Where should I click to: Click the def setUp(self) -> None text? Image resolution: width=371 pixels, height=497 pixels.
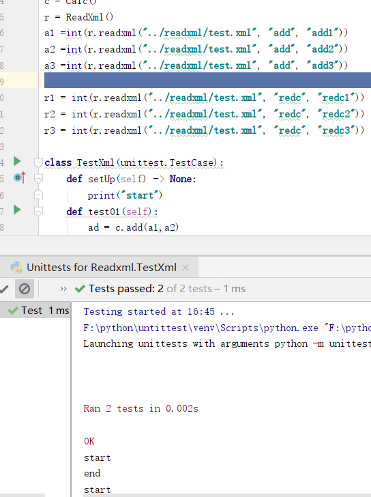click(132, 179)
